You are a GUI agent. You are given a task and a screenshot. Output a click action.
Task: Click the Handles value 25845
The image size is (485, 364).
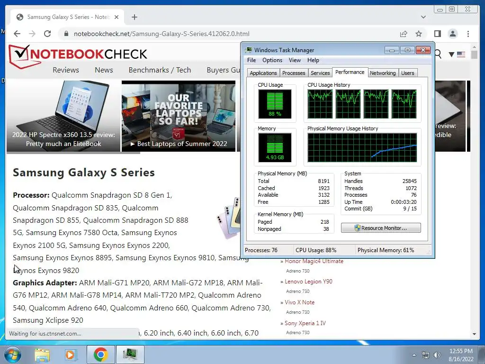click(409, 181)
